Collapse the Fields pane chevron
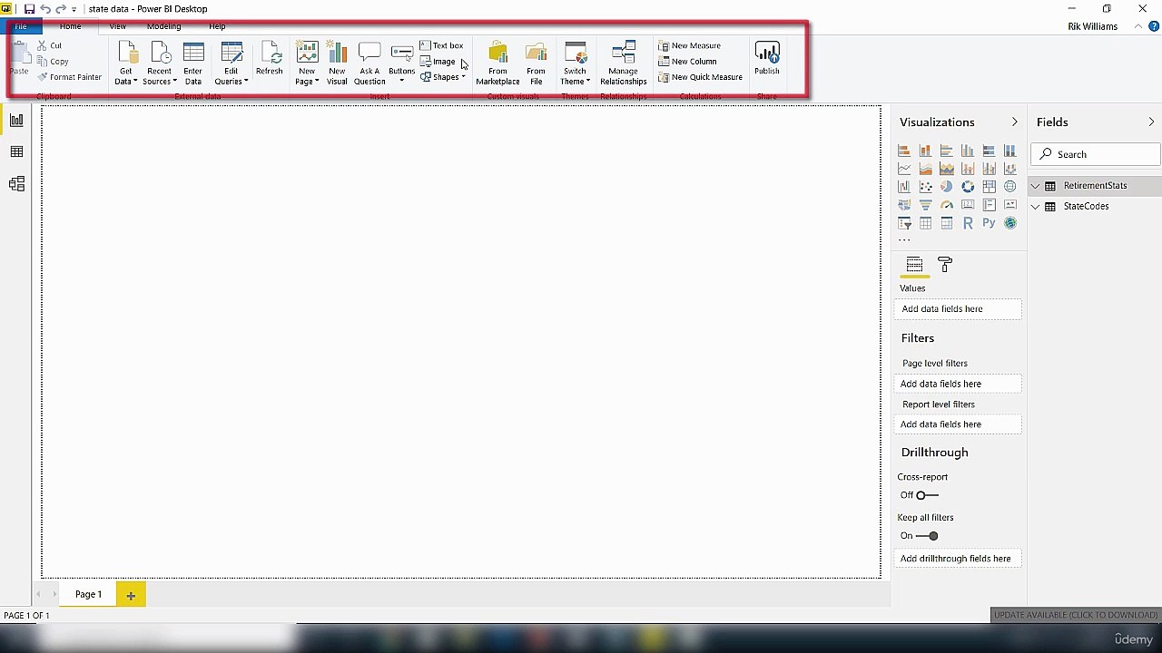 (1151, 122)
